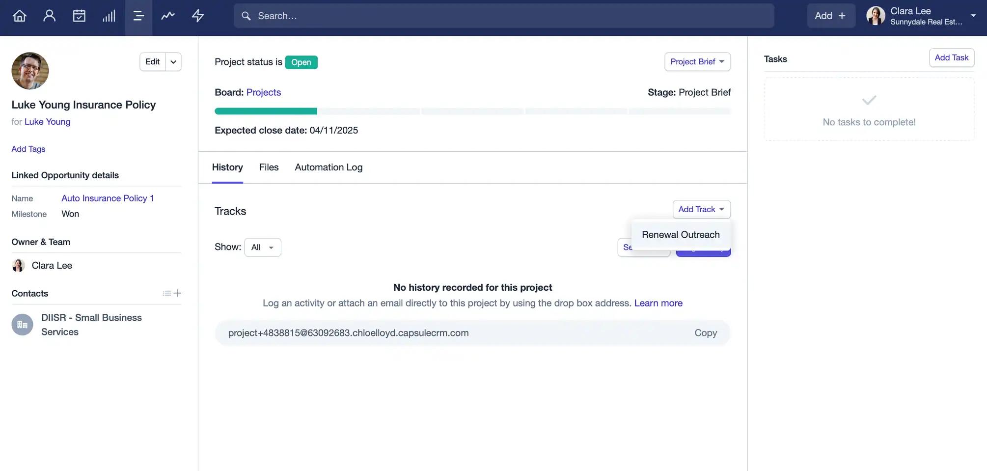Viewport: 987px width, 471px height.
Task: Follow the Luke Young contact link
Action: point(48,122)
